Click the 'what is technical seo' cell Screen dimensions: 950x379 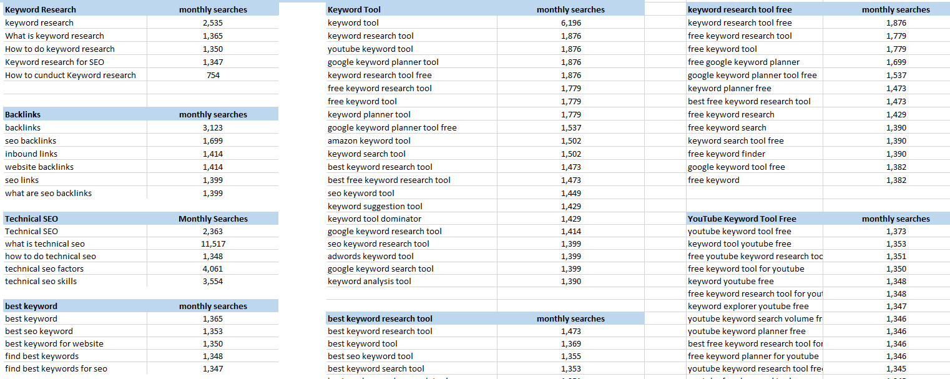coord(45,244)
